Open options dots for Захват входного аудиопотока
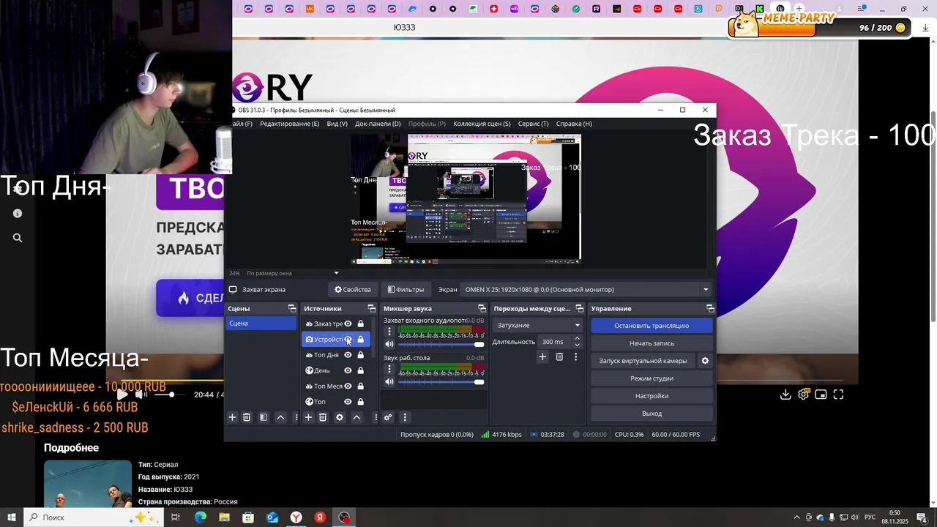 [x=389, y=332]
